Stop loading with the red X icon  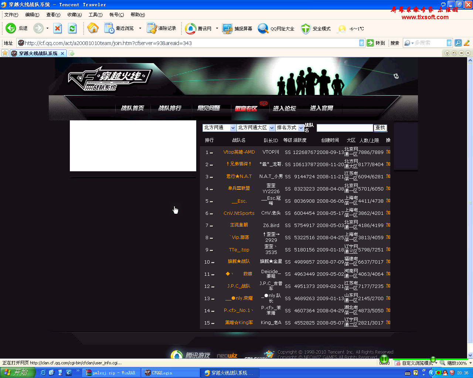click(x=58, y=28)
